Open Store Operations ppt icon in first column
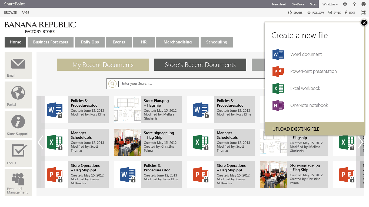369x207 pixels. pos(55,175)
